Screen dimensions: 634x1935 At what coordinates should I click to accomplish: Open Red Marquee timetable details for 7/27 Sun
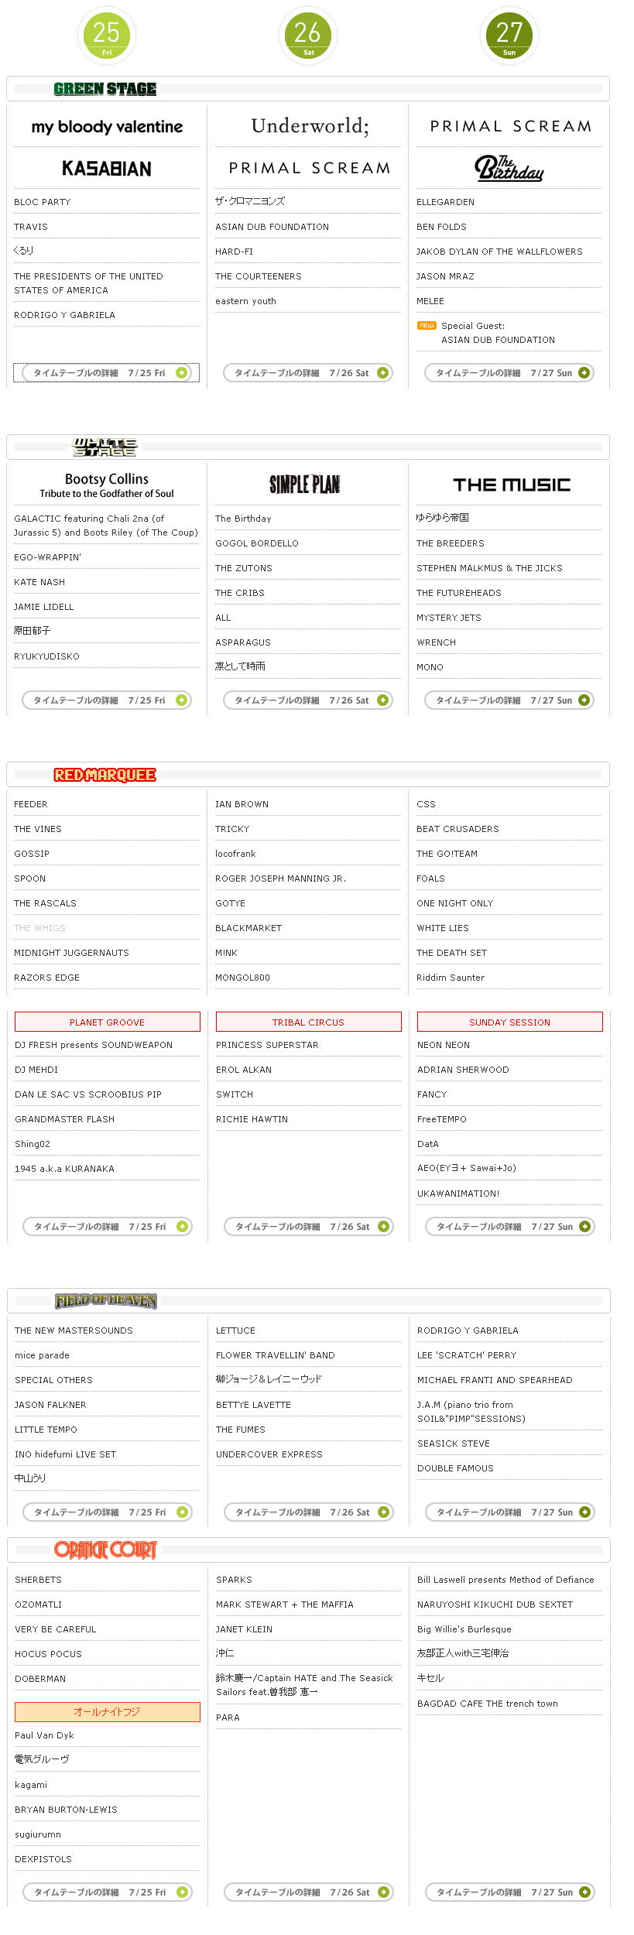click(x=510, y=1227)
